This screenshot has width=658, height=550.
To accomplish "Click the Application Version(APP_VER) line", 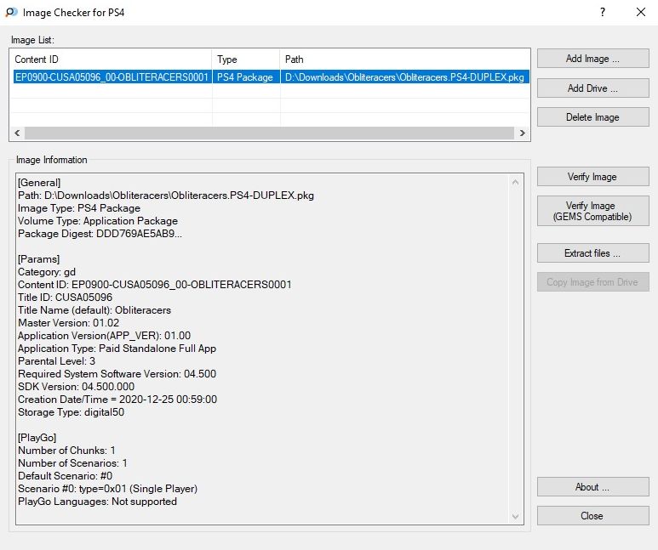I will (104, 336).
